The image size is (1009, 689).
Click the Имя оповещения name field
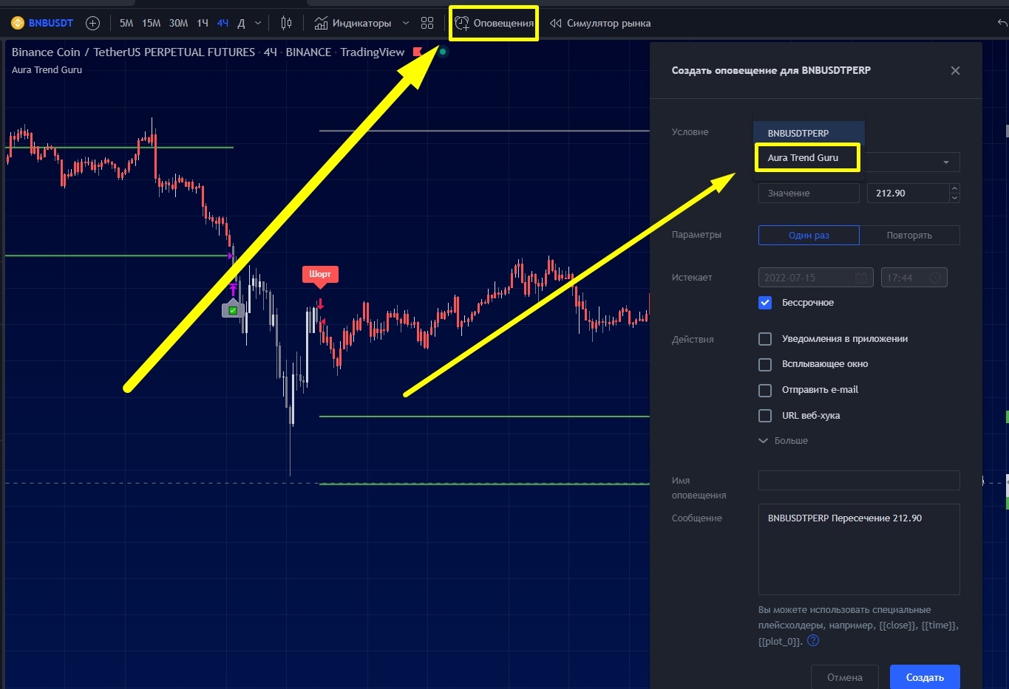pos(859,480)
